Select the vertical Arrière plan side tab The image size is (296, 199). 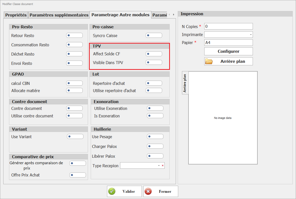tap(185, 83)
